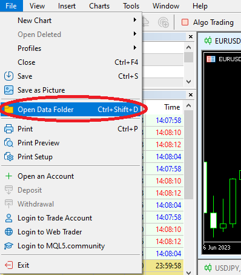Open the File menu
The width and height of the screenshot is (241, 275).
(x=11, y=6)
